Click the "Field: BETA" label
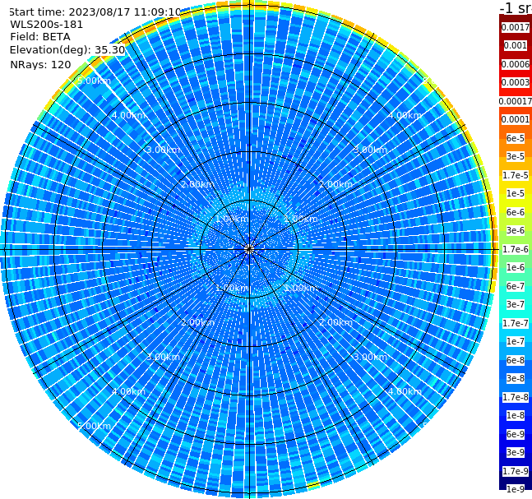 pos(40,37)
